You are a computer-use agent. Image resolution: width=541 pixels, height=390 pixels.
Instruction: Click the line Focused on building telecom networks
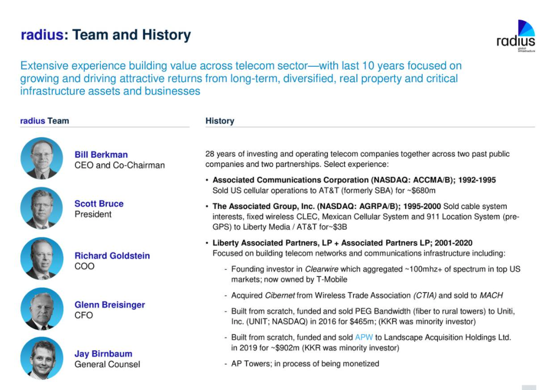tap(359, 253)
